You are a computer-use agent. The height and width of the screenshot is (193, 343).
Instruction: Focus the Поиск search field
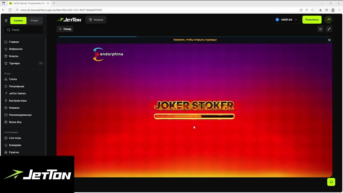[x=24, y=30]
